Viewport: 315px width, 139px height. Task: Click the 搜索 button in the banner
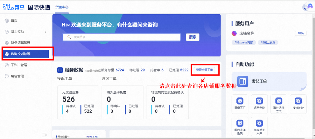pos(192,37)
